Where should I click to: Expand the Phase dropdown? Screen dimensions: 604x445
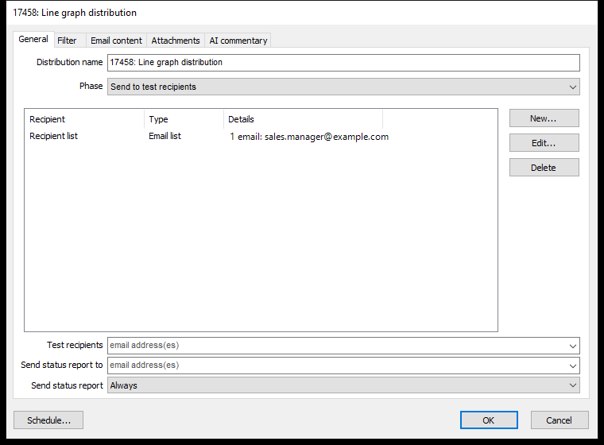(x=343, y=87)
